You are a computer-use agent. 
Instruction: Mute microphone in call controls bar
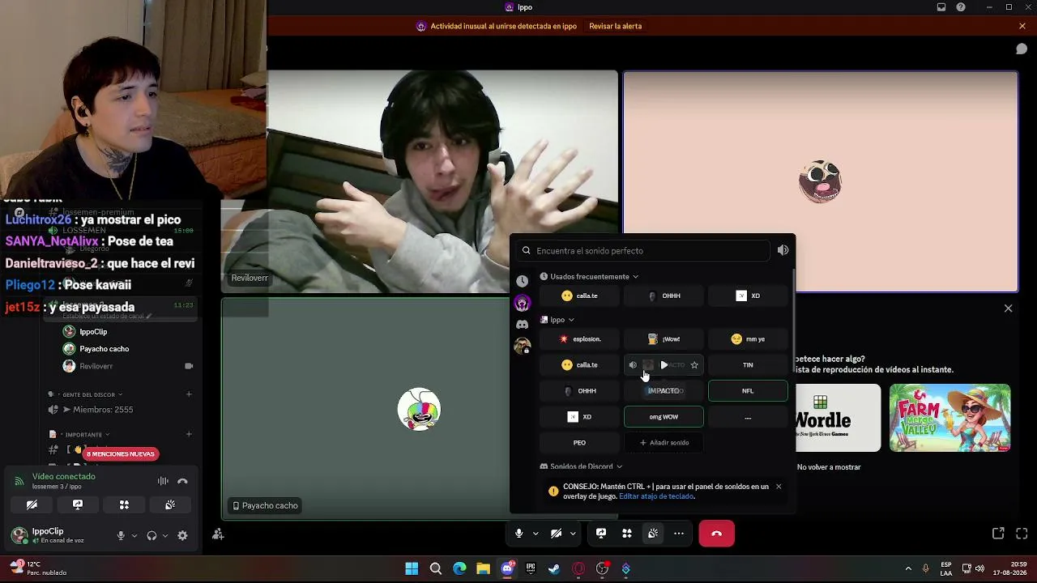pyautogui.click(x=518, y=534)
